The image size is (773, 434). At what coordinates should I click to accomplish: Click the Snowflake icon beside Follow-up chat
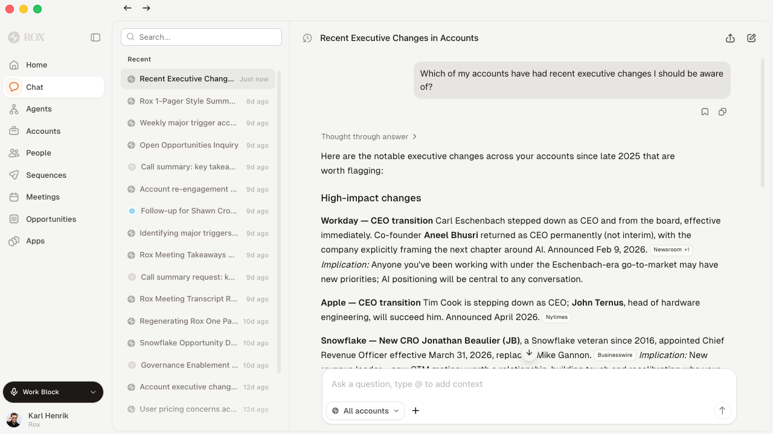point(132,211)
